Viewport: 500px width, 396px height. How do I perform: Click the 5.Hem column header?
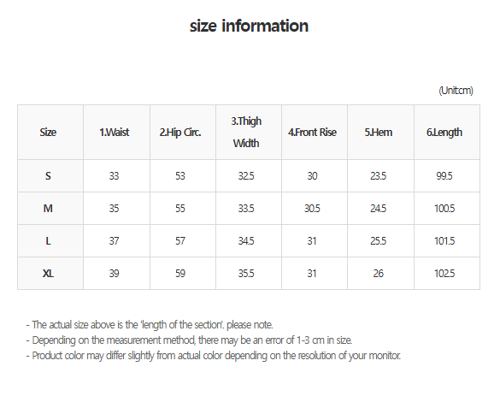[x=378, y=132]
